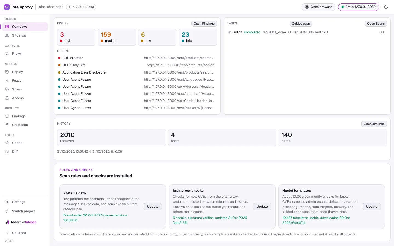
Task: Open the Access lock icon
Action: point(7,98)
